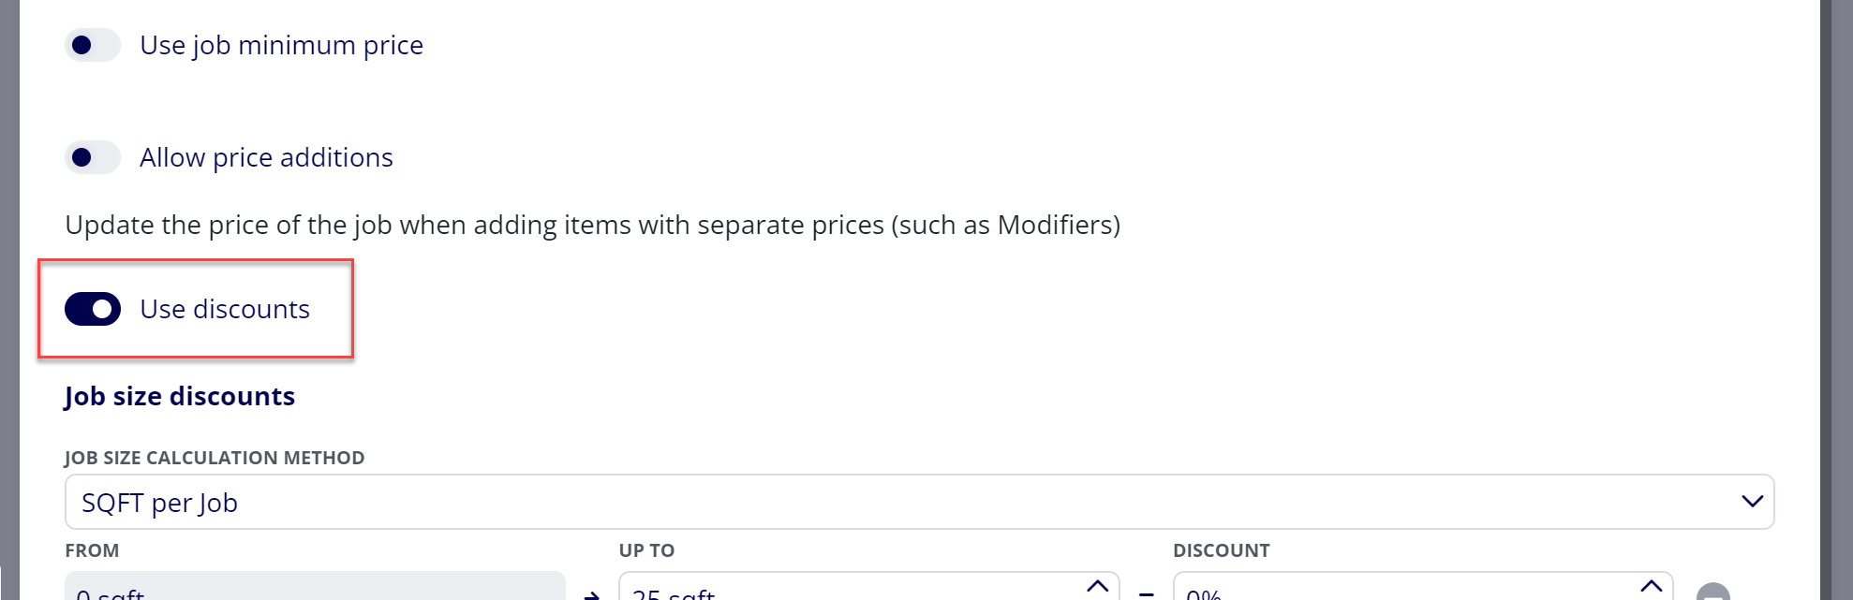Click the Job size discounts heading
The width and height of the screenshot is (1853, 600).
point(180,396)
